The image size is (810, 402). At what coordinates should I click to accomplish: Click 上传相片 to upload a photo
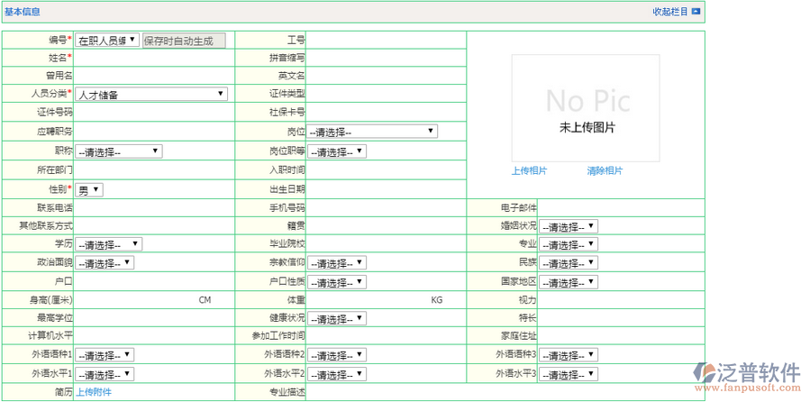tap(529, 170)
